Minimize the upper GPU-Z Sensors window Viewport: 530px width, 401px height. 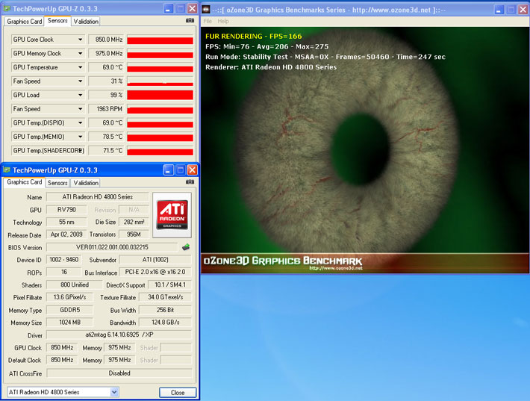169,9
